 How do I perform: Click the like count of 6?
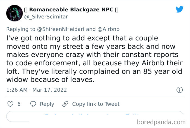tap(19, 104)
